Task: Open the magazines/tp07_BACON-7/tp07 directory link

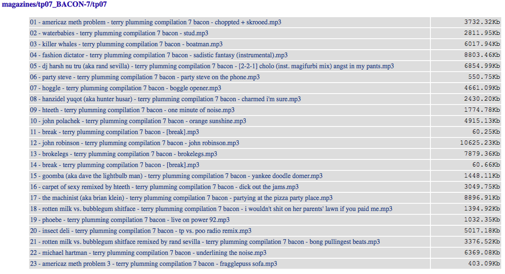Action: 54,4
